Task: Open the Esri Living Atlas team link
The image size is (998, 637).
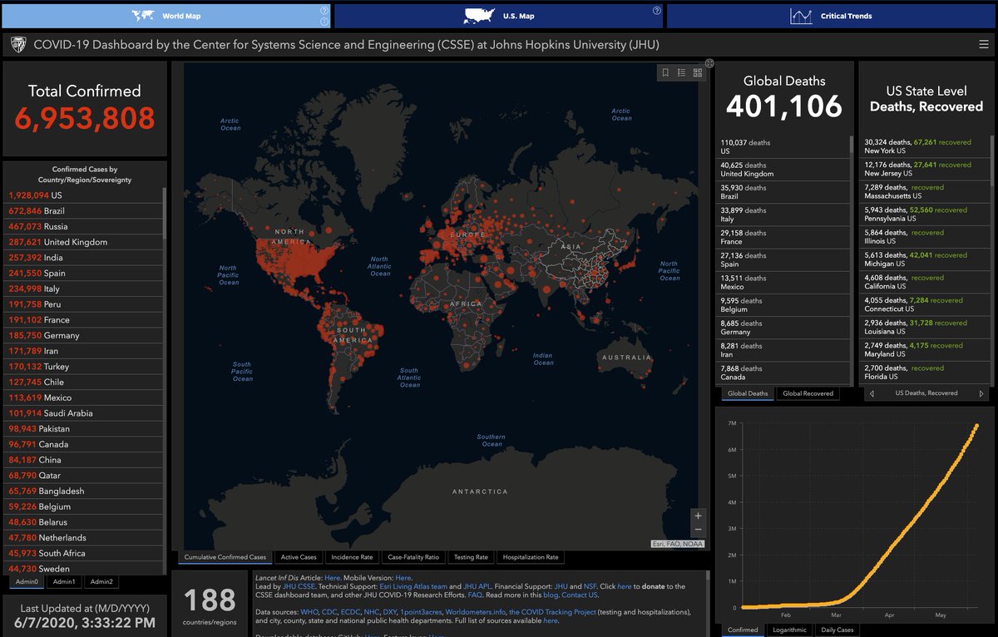Action: pos(413,586)
